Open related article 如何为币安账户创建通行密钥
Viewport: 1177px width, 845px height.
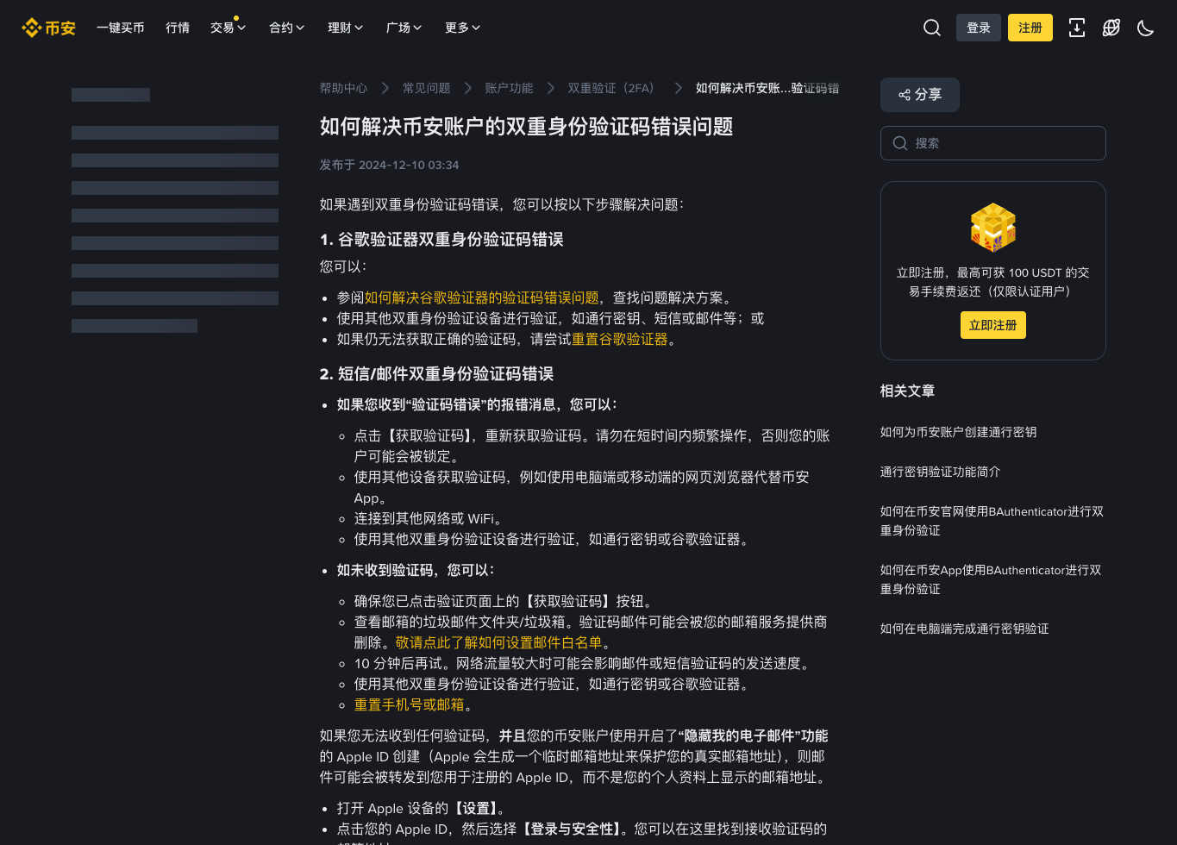click(x=959, y=432)
